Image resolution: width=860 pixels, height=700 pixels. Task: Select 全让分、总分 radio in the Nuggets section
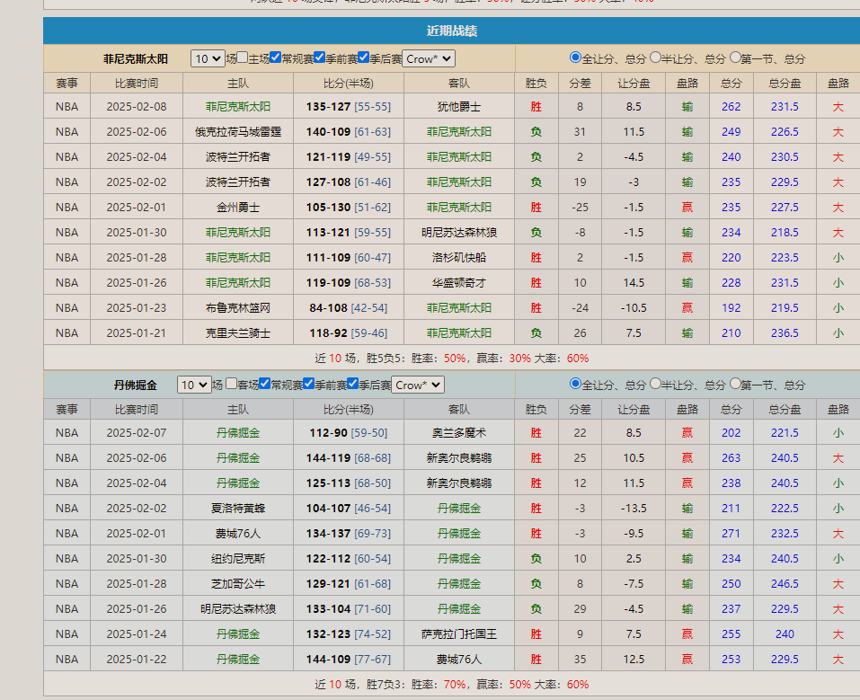click(x=575, y=384)
